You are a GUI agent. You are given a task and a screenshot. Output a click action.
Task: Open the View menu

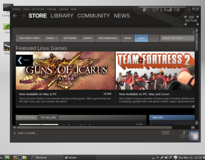(x=26, y=9)
